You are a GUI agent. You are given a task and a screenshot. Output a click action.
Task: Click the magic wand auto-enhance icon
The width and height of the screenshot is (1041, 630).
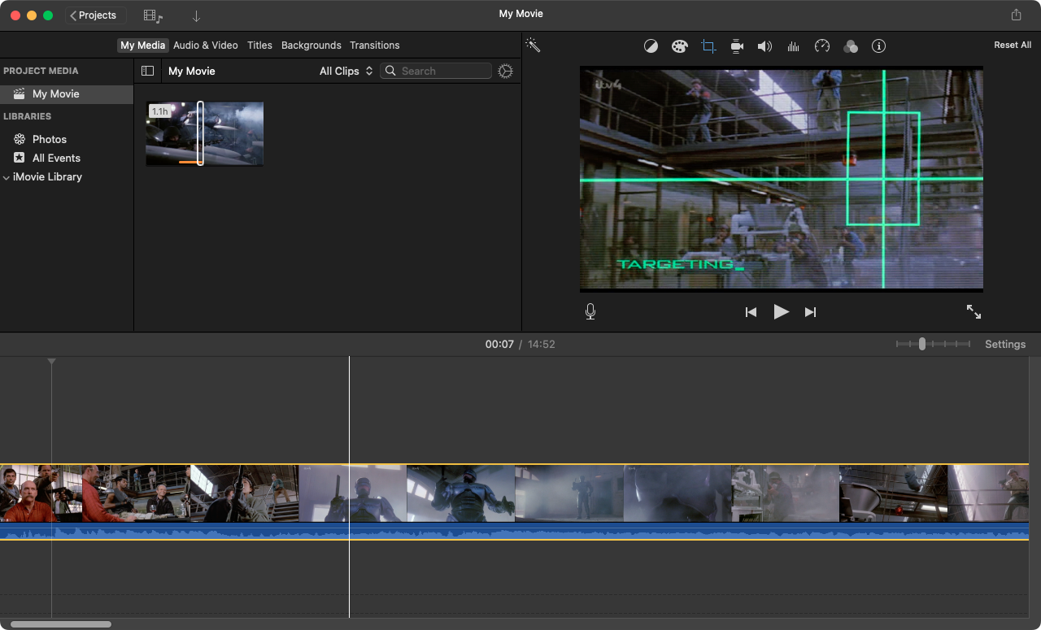click(x=533, y=46)
